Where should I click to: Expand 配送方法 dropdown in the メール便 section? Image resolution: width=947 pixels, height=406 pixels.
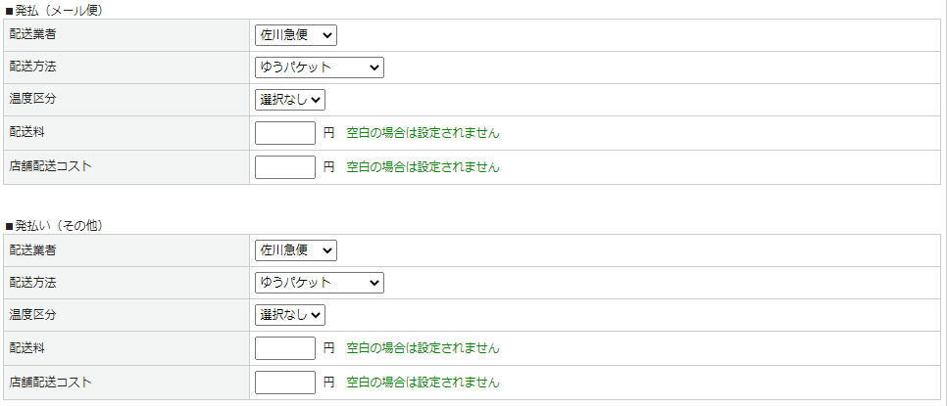point(319,68)
